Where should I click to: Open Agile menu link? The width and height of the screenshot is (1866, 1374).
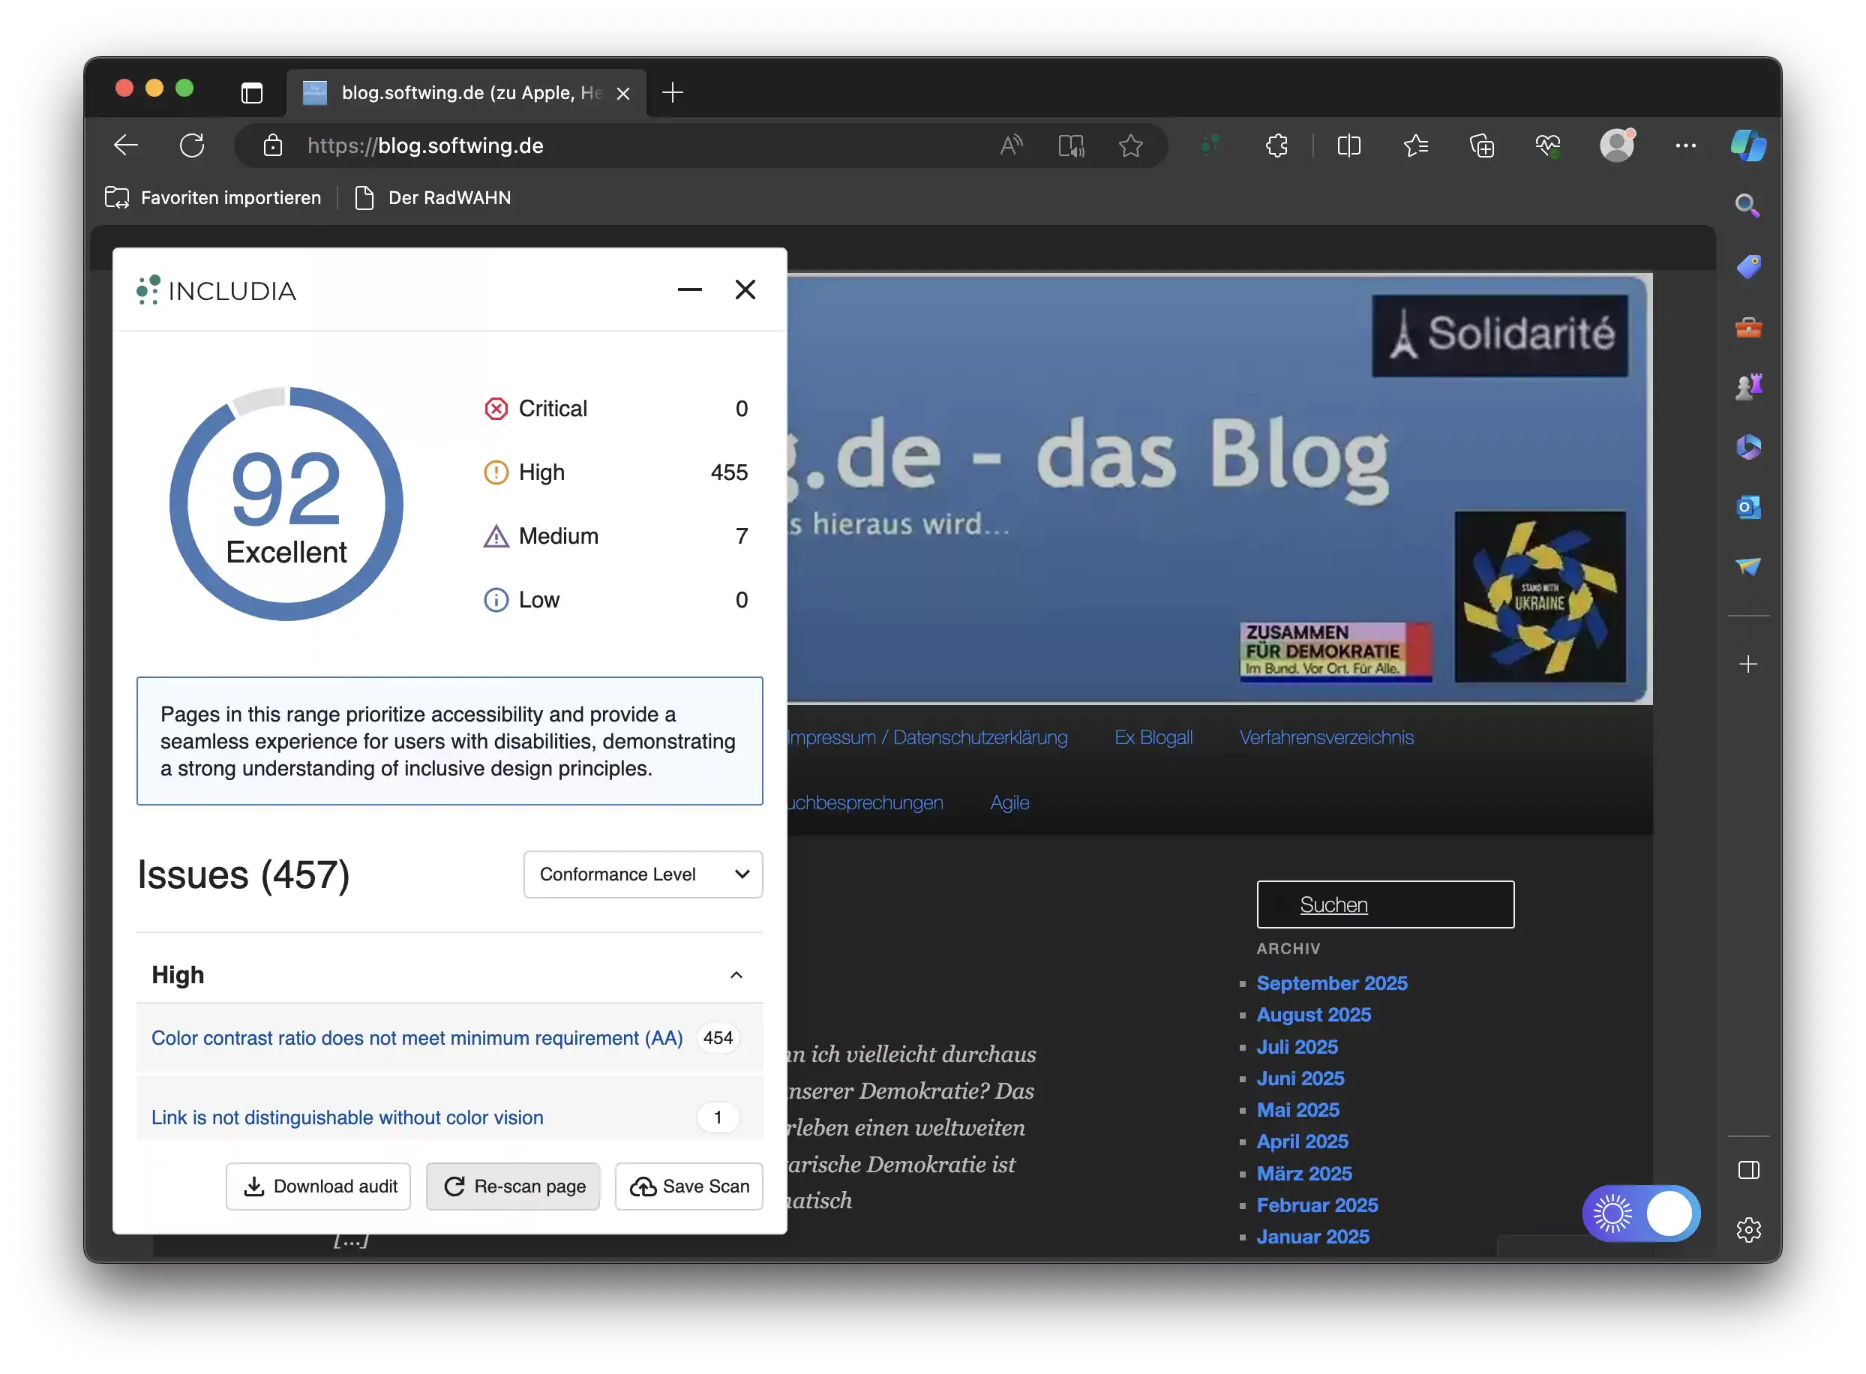(1009, 802)
